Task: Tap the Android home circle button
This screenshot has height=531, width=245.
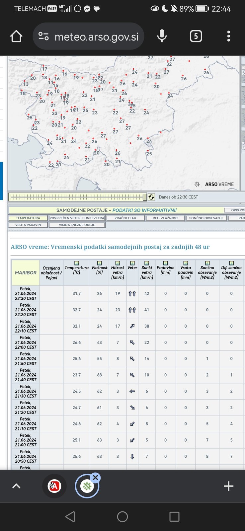Action: tap(122, 516)
